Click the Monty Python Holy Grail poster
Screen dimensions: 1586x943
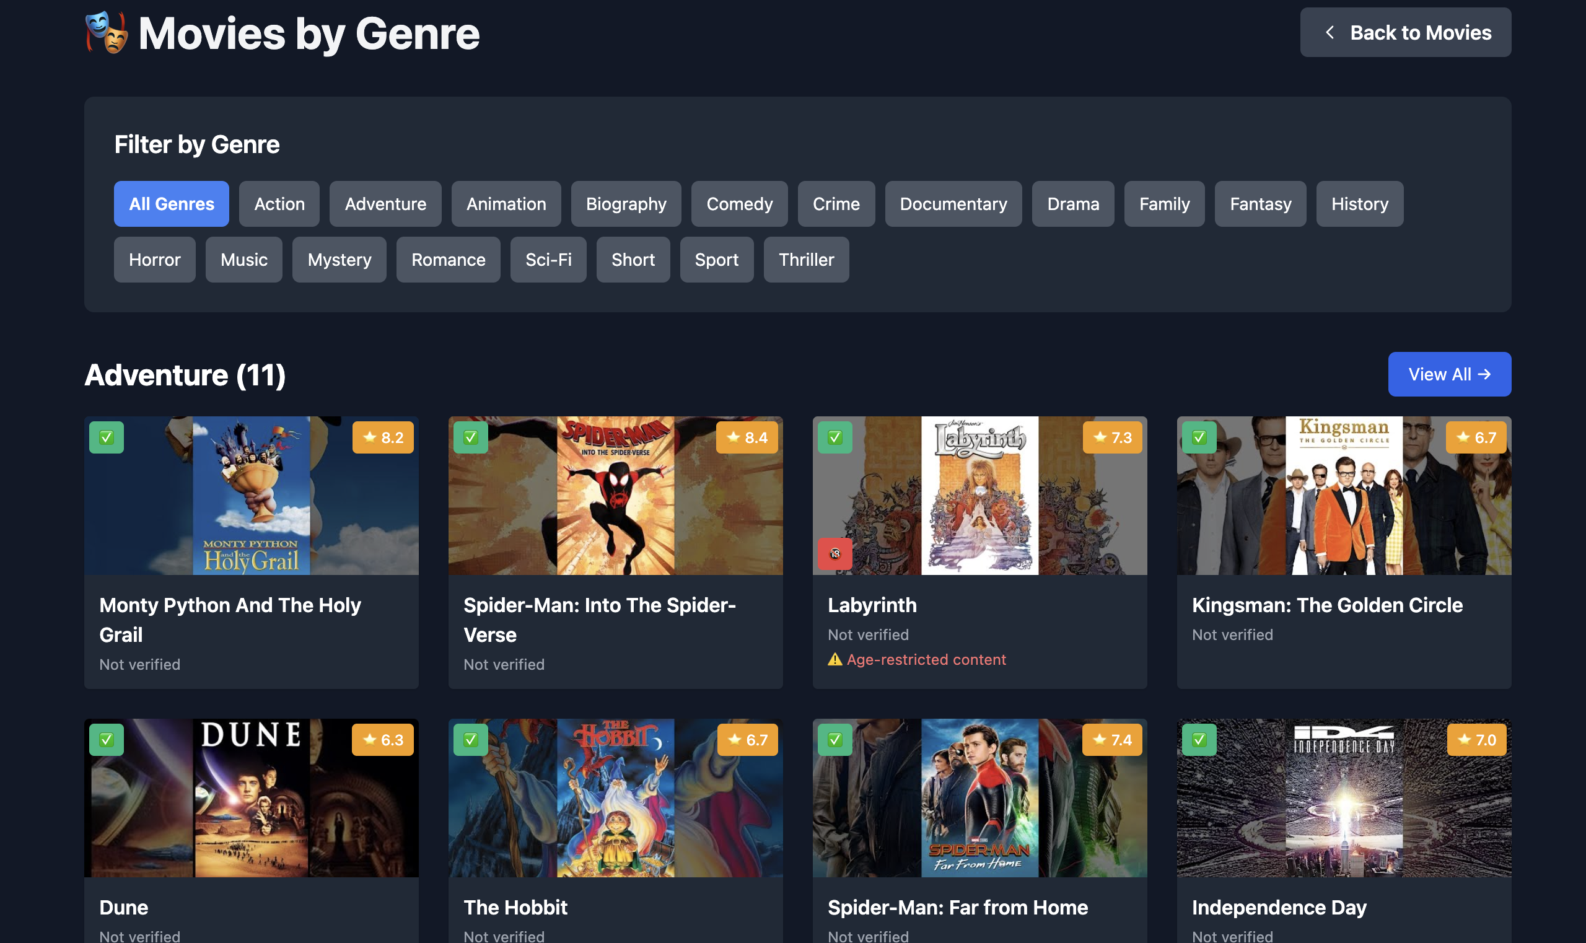click(252, 496)
